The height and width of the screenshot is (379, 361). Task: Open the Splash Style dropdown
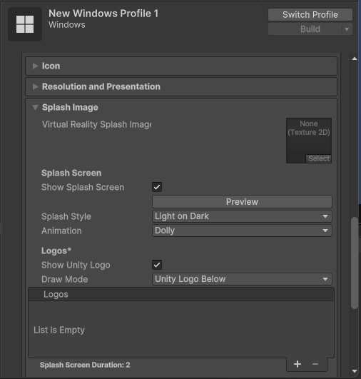click(242, 216)
